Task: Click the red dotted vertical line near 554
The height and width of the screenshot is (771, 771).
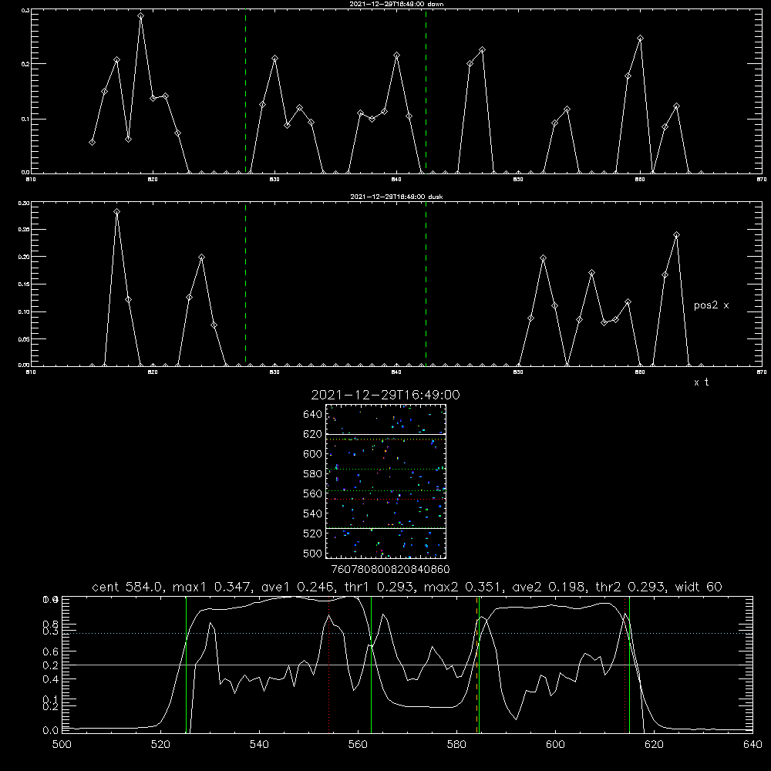Action: [x=329, y=665]
